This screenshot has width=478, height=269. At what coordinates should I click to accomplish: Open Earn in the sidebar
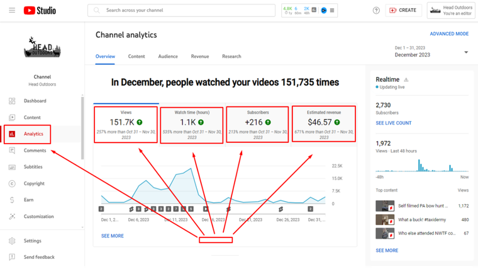29,200
